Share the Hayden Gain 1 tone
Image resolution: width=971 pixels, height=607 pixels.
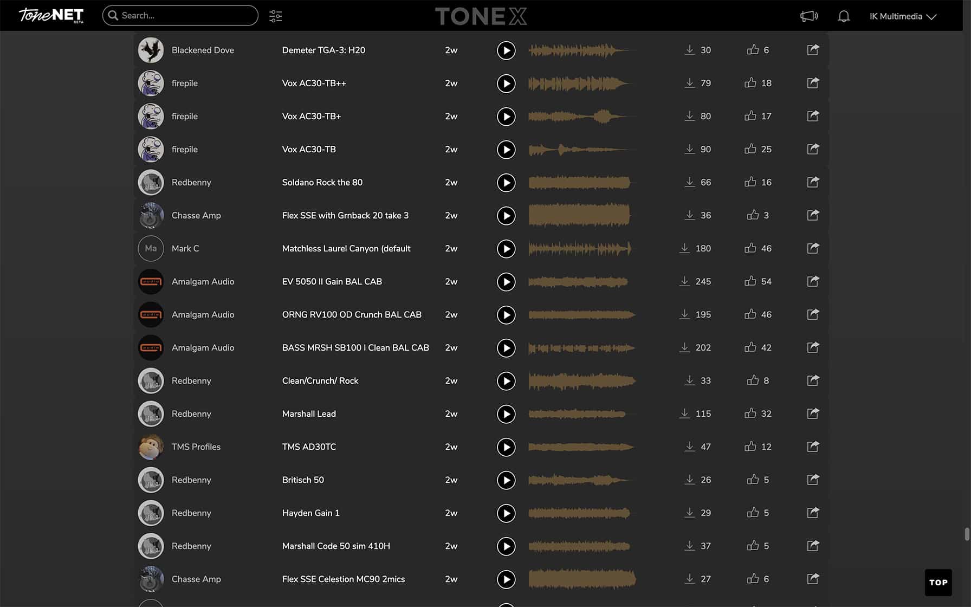(x=813, y=513)
